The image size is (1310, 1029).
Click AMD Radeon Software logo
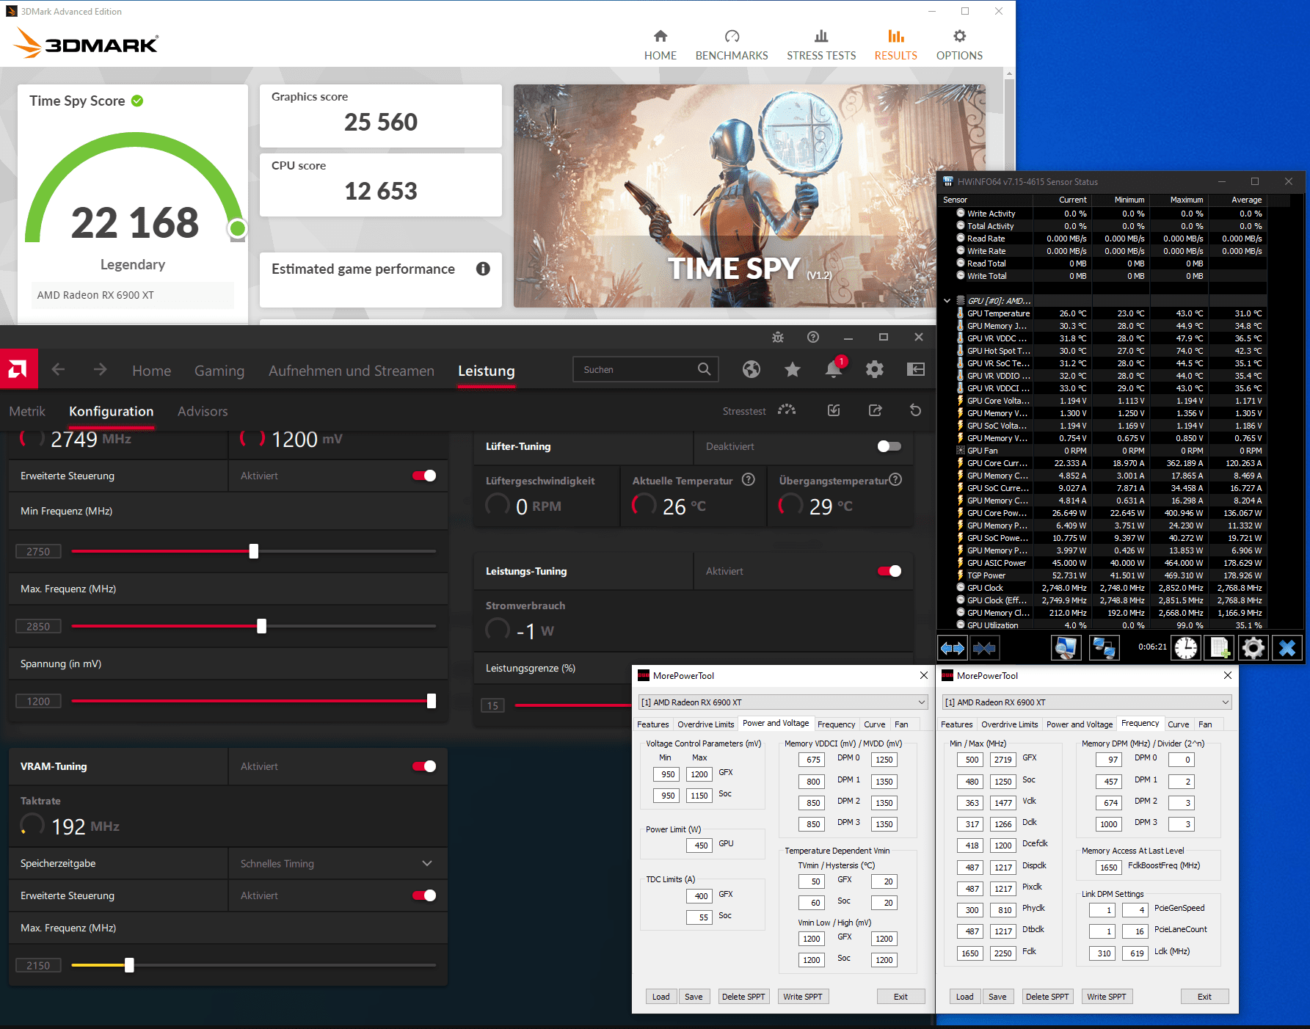pos(18,369)
